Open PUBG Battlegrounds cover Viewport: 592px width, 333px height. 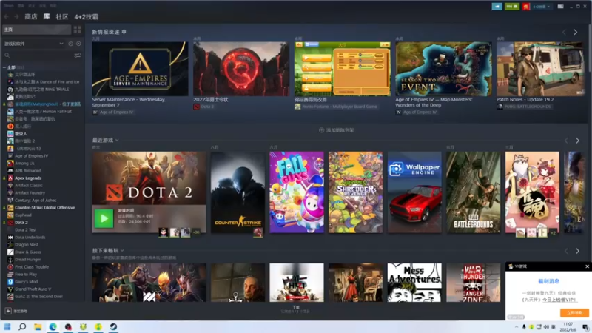click(473, 192)
